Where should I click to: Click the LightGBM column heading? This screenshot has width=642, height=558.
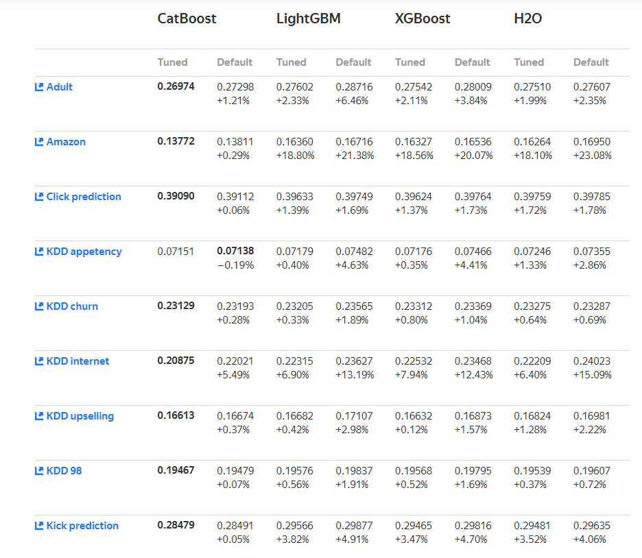coord(308,19)
